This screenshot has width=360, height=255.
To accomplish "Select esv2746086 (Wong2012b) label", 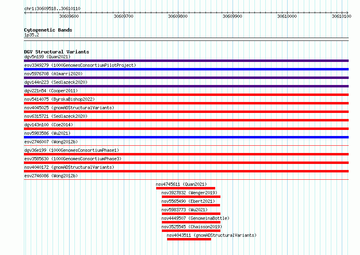I will click(x=51, y=176).
